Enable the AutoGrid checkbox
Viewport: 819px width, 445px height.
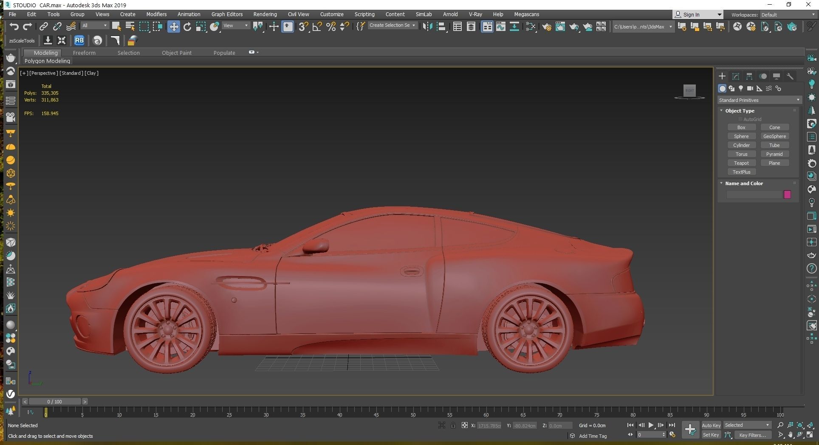[740, 119]
